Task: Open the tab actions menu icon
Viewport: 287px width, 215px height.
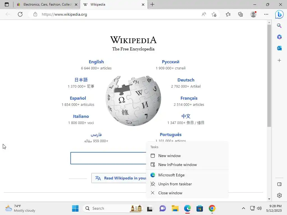Action: (7, 4)
